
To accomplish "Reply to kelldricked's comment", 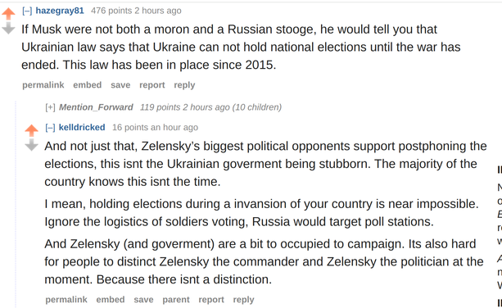I will click(244, 300).
